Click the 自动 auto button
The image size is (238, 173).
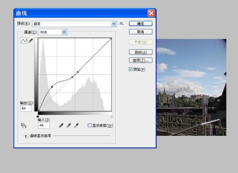click(140, 52)
